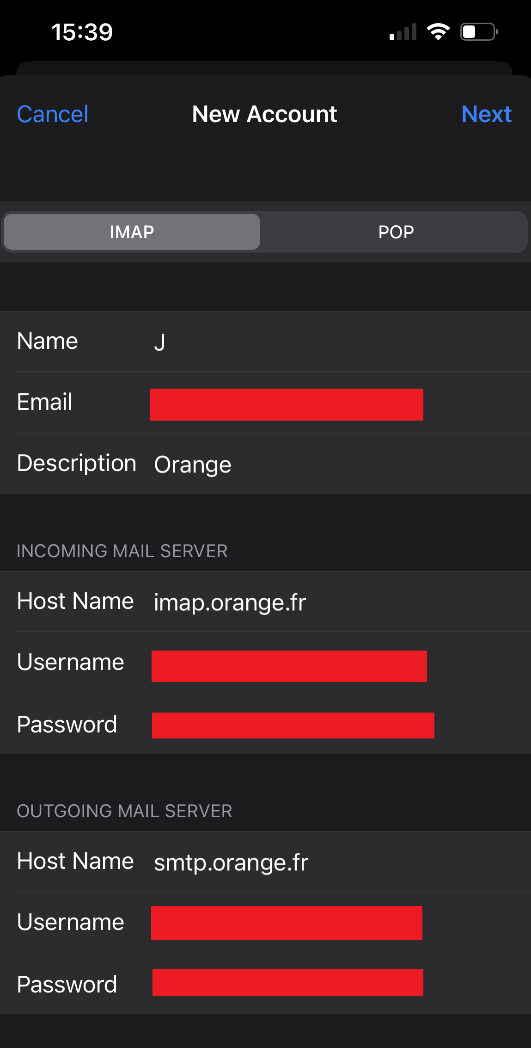Tap the outgoing mail server Password field
This screenshot has width=531, height=1048.
(x=287, y=982)
